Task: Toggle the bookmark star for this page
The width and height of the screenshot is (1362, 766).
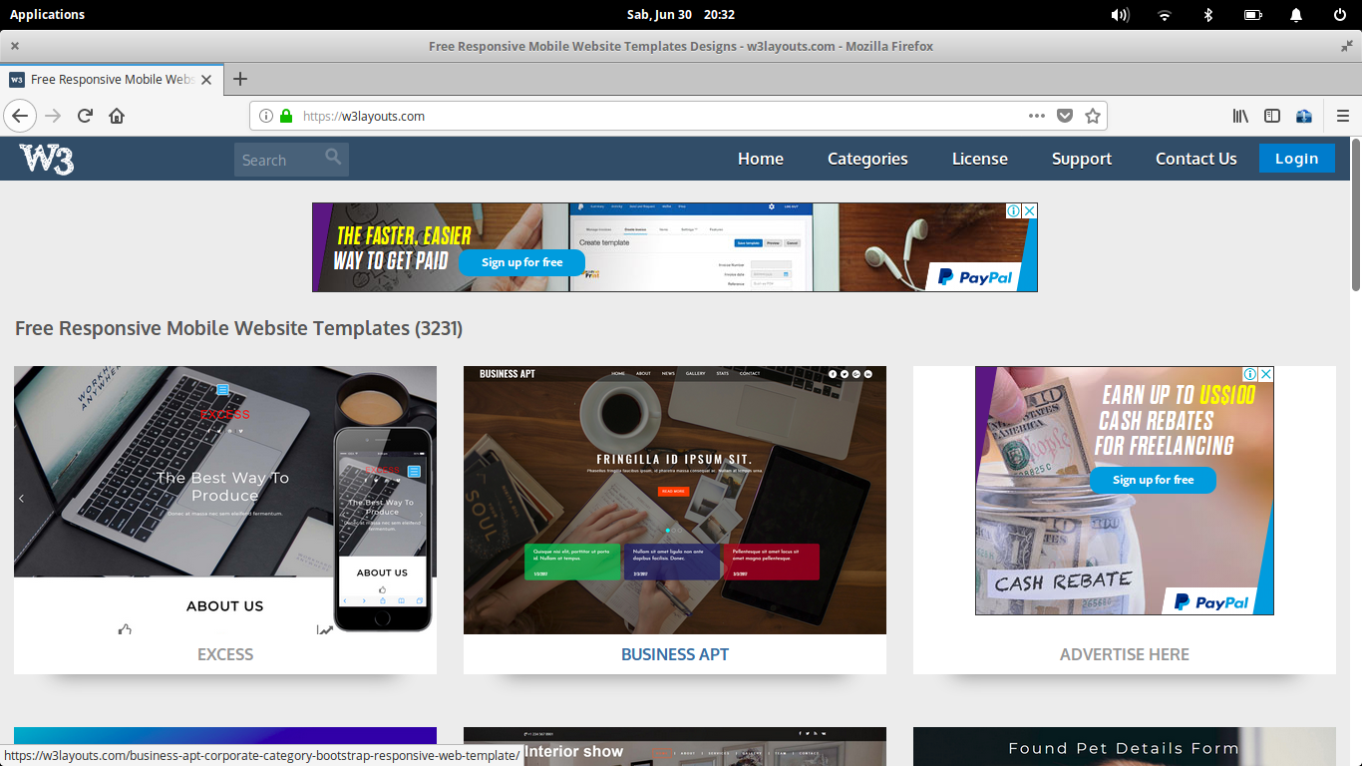Action: [x=1094, y=116]
